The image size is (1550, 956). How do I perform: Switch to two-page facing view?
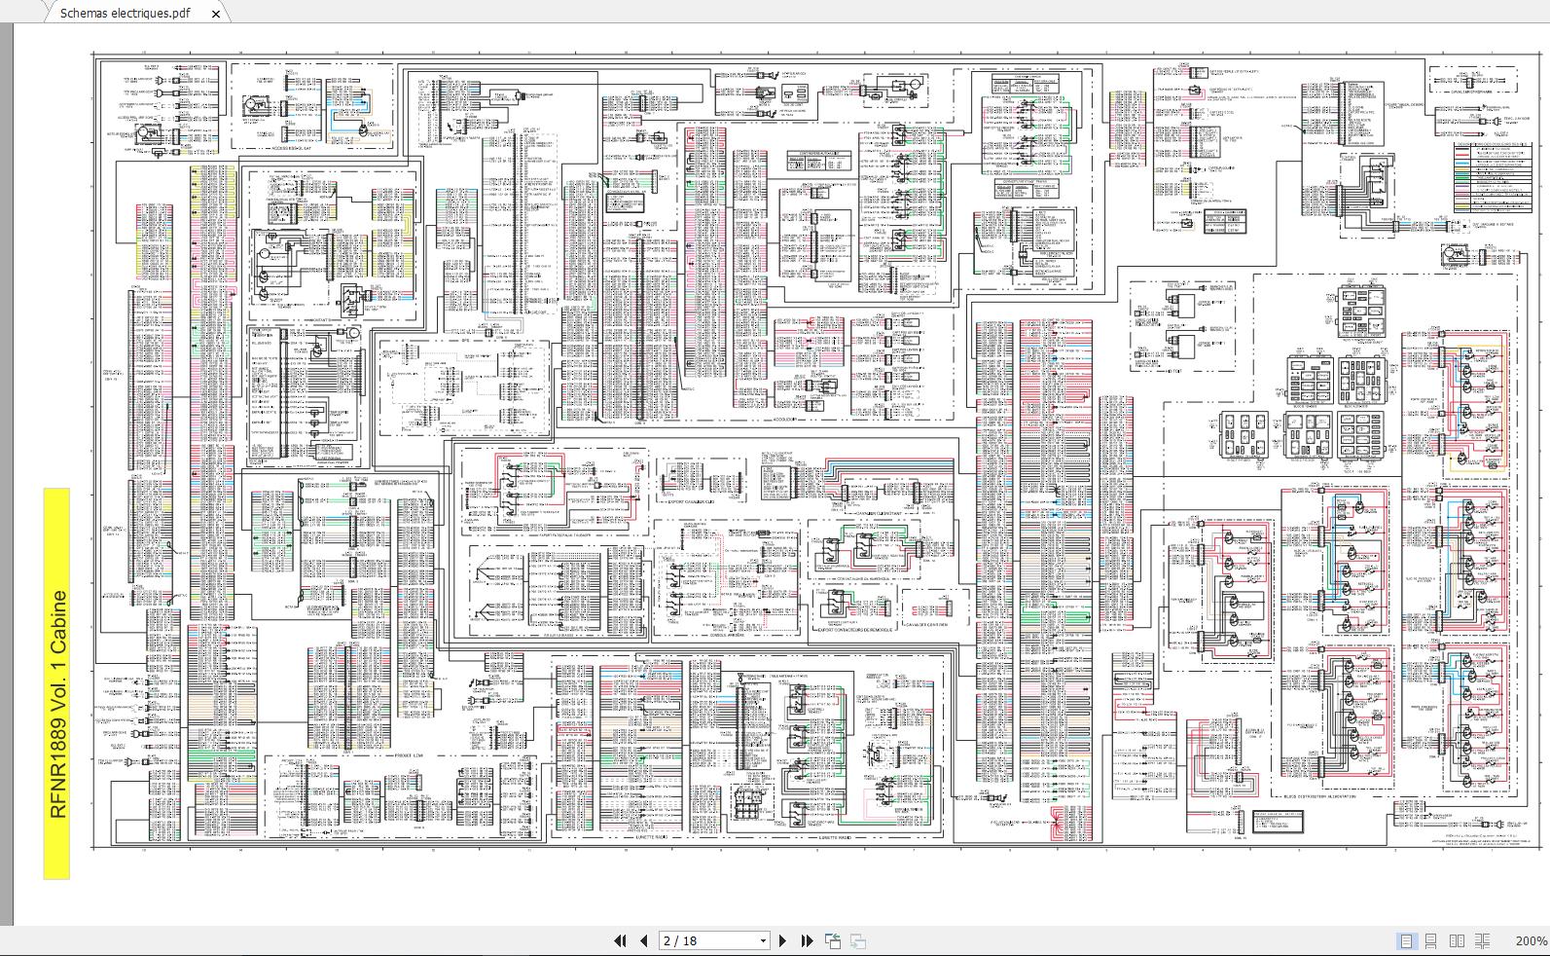[1457, 940]
